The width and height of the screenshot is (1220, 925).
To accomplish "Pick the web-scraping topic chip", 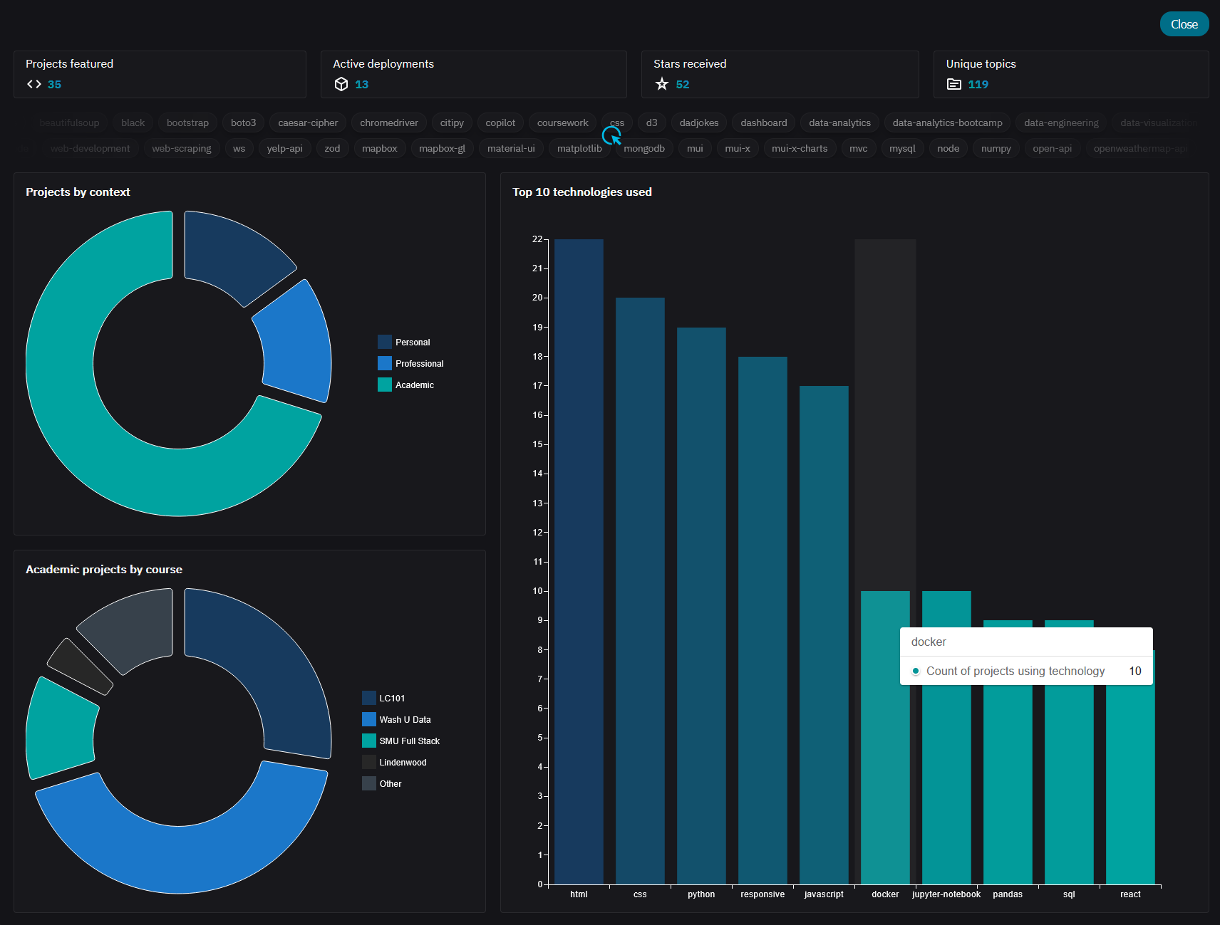I will (181, 148).
